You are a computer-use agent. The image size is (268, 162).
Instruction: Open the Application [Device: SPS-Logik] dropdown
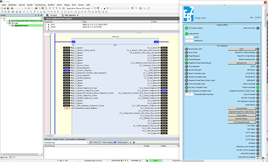(92, 8)
